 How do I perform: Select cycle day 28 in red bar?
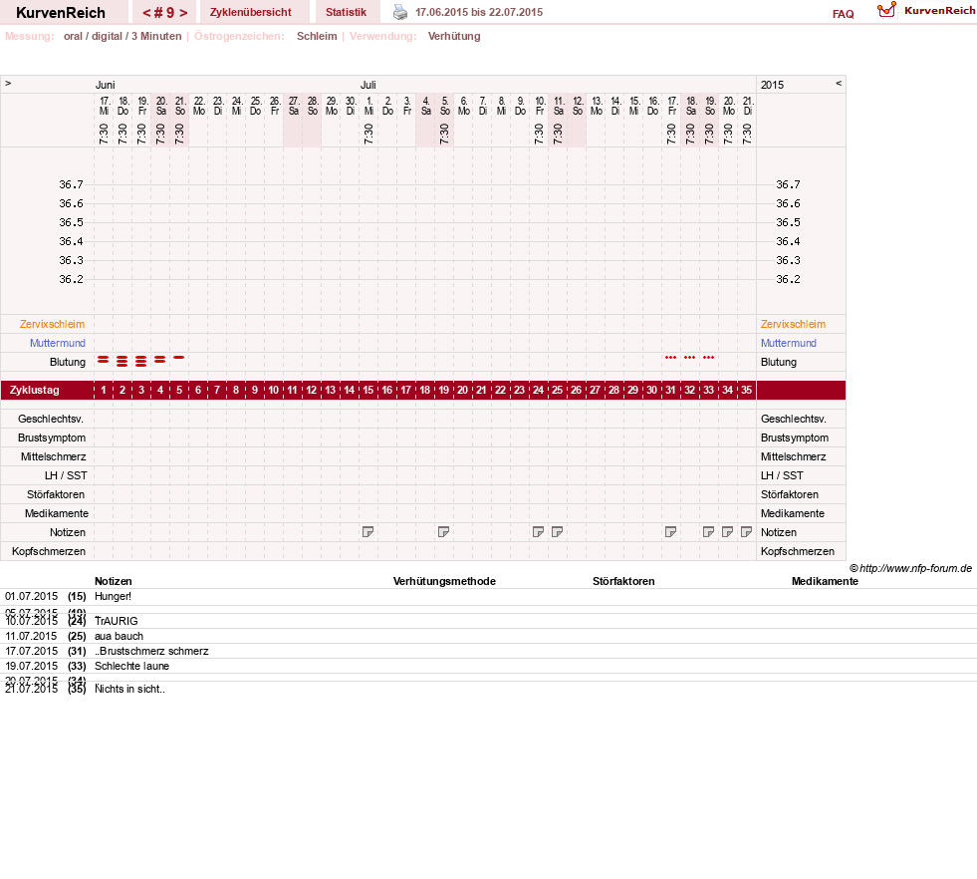click(x=613, y=391)
